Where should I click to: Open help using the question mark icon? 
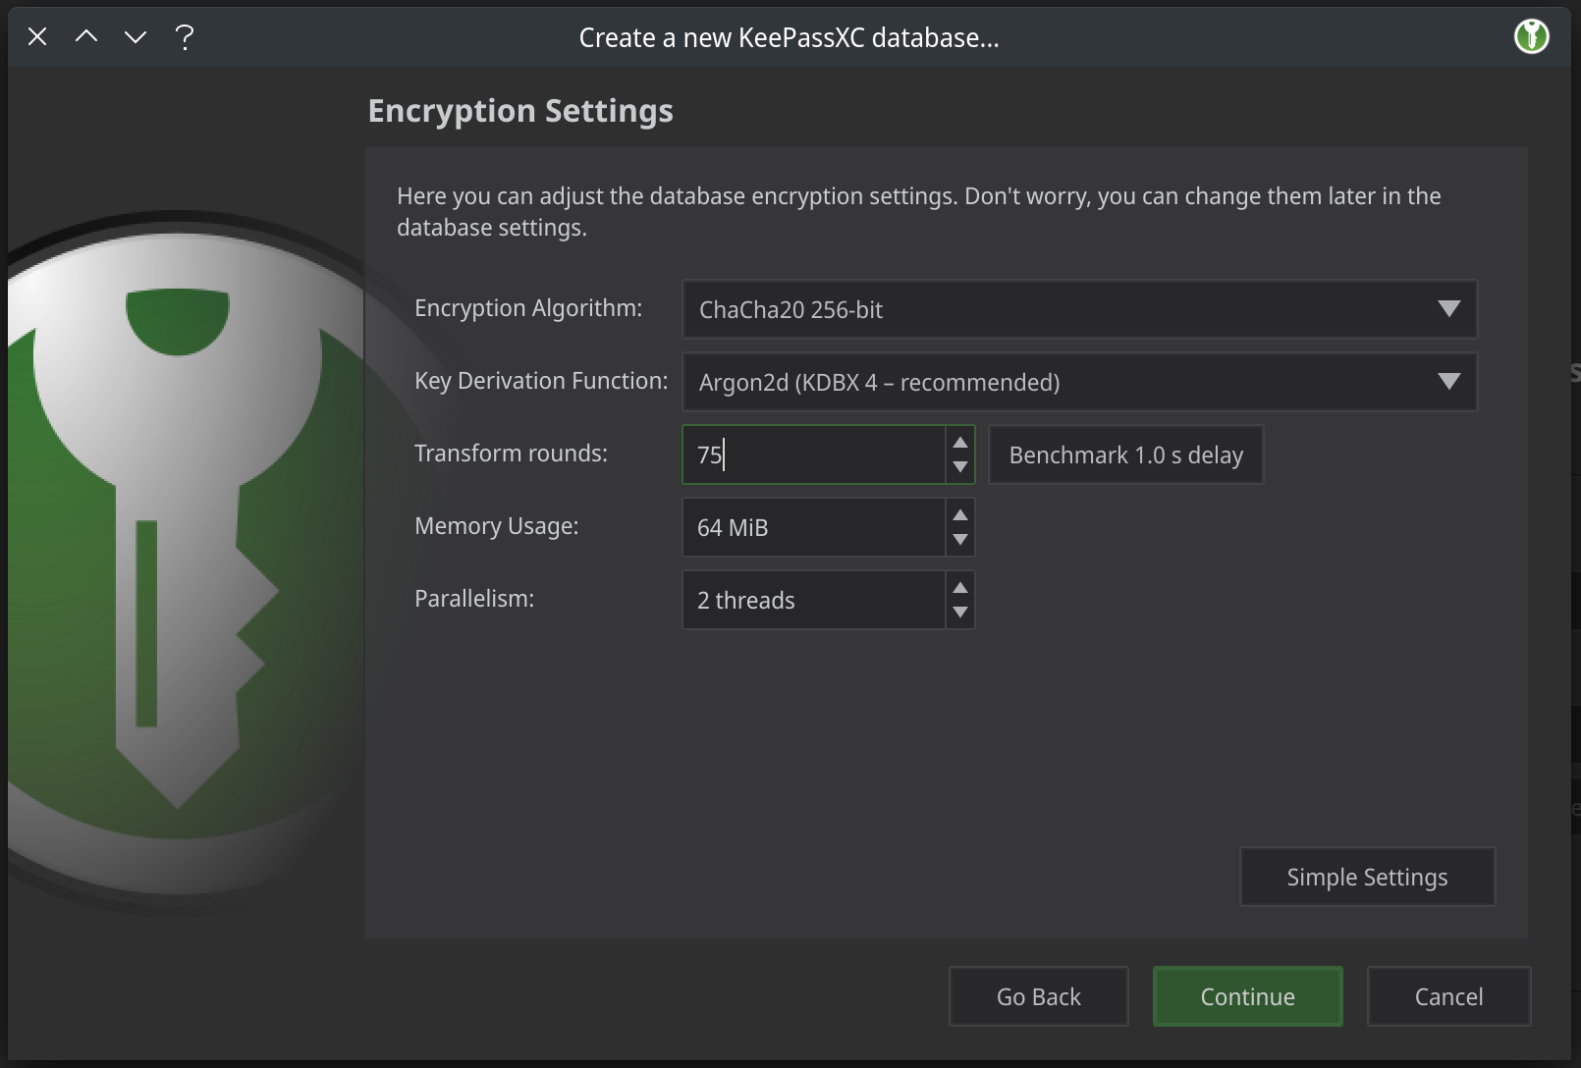click(x=183, y=37)
